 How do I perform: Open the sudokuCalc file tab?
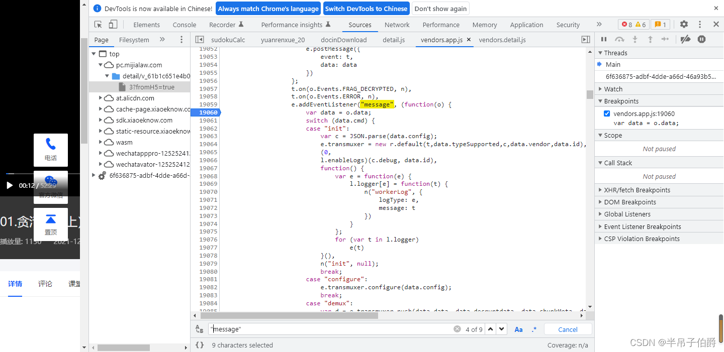click(228, 40)
